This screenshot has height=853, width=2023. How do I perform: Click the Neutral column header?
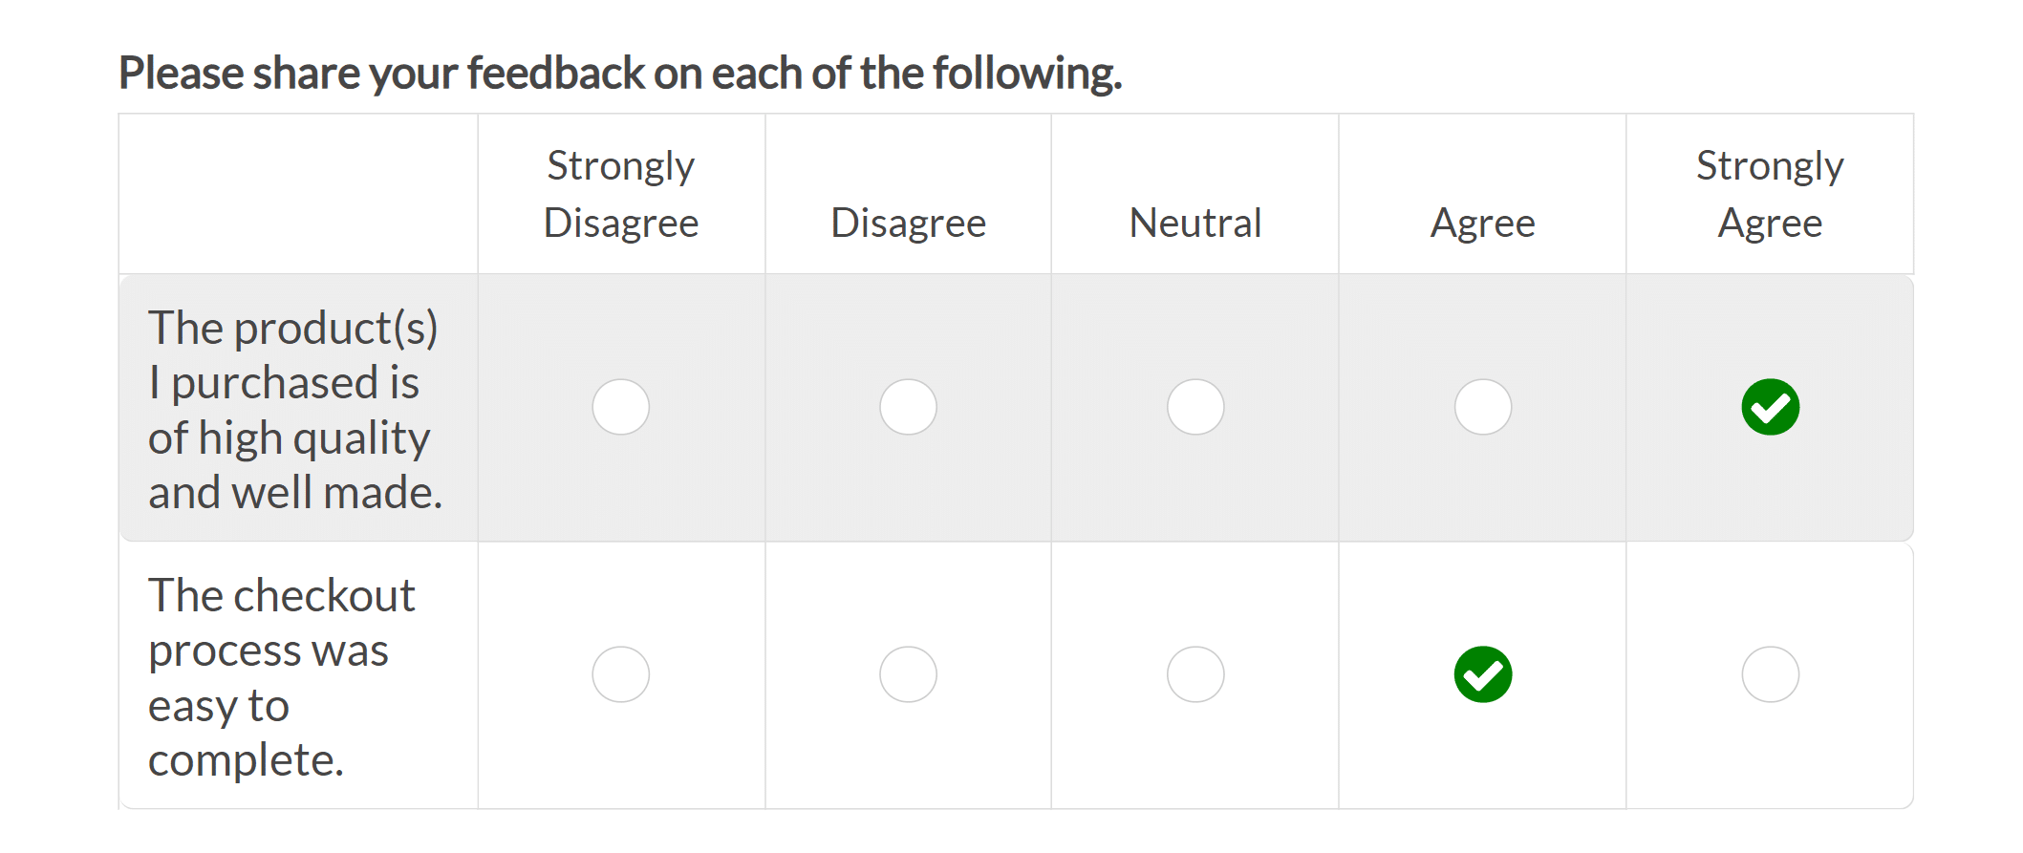click(1195, 223)
